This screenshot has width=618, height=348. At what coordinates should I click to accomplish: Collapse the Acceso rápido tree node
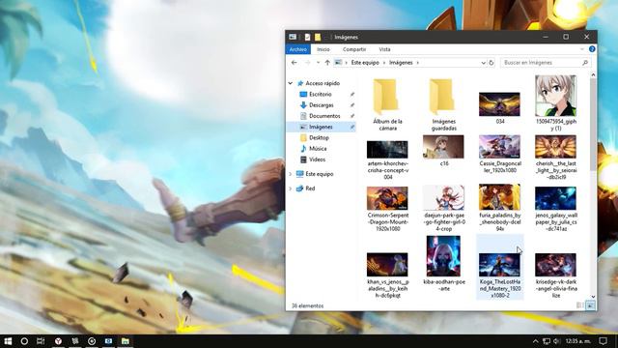[x=291, y=83]
